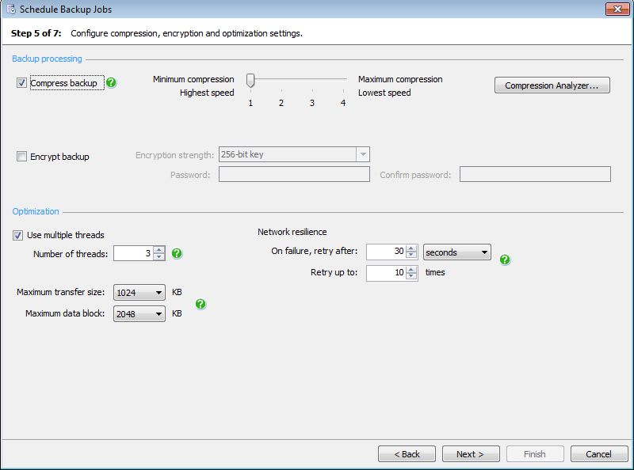This screenshot has width=634, height=470.
Task: Go back to the previous wizard step
Action: click(407, 453)
